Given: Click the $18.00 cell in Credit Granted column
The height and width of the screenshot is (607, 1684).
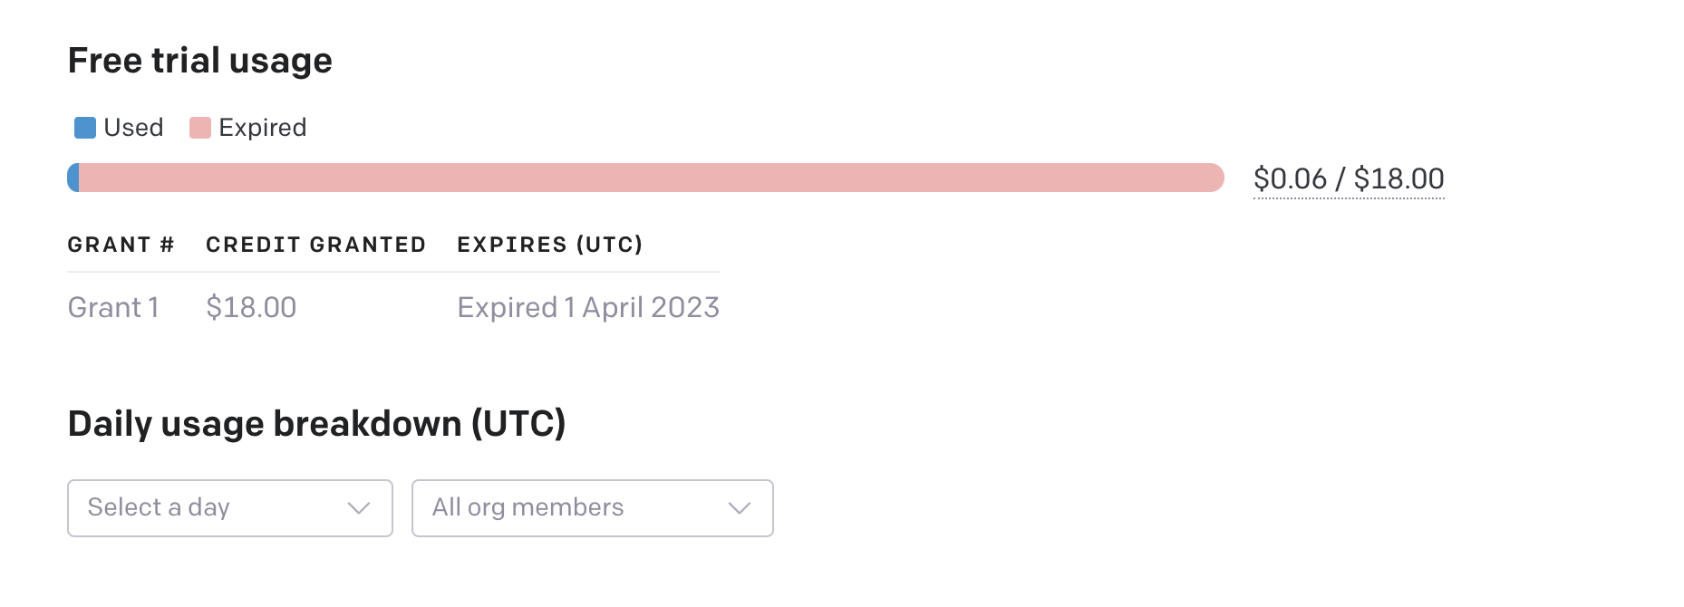Looking at the screenshot, I should click(x=251, y=308).
